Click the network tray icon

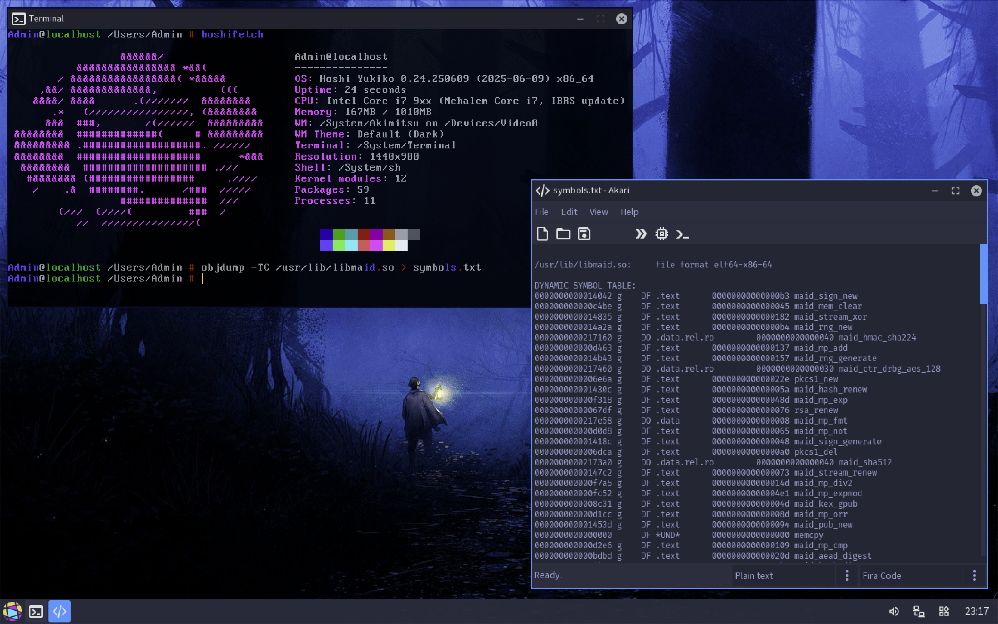pyautogui.click(x=918, y=611)
